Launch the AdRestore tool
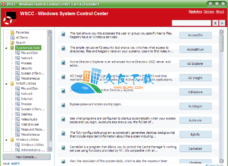Image resolution: width=228 pixels, height=166 pixels. click(195, 92)
